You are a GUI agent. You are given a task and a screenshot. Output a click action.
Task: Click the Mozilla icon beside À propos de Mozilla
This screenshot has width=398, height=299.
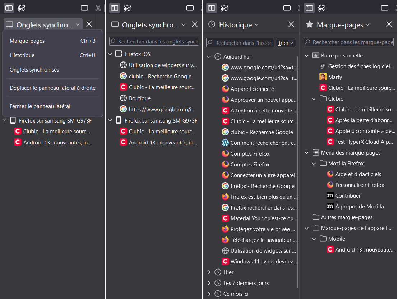coord(330,207)
